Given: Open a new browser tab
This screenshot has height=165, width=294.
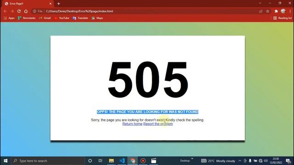Looking at the screenshot, I should [58, 4].
